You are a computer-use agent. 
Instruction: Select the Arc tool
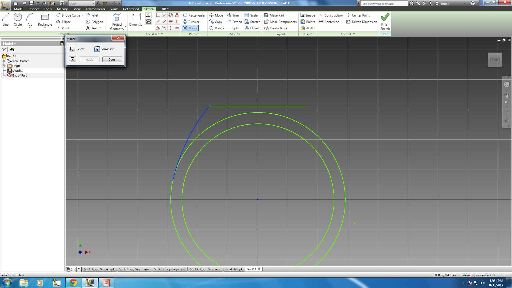tap(30, 19)
